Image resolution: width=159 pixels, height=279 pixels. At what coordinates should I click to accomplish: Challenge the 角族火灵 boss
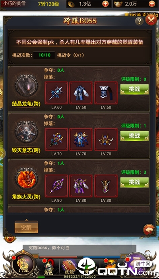point(134,183)
